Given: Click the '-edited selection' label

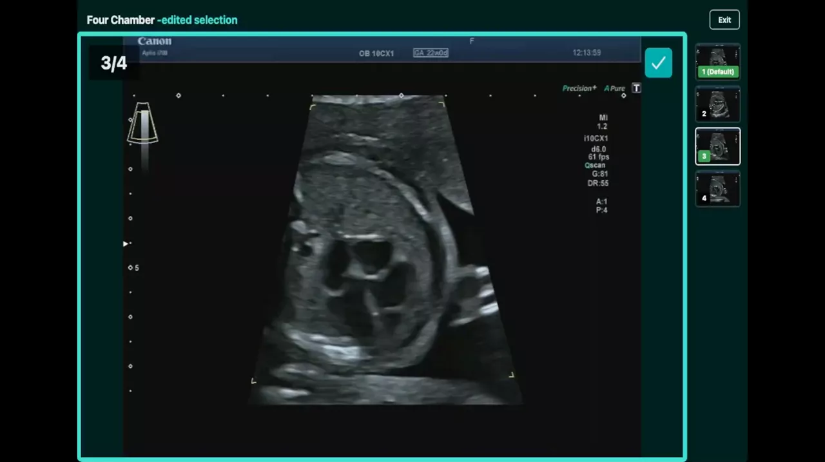Looking at the screenshot, I should pos(197,20).
